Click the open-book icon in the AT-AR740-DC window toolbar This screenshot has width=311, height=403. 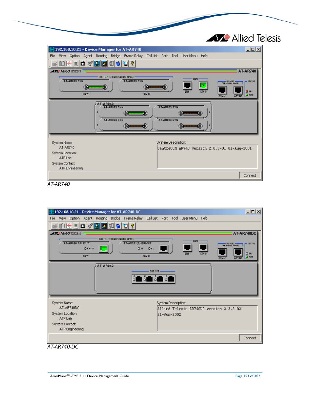point(62,226)
